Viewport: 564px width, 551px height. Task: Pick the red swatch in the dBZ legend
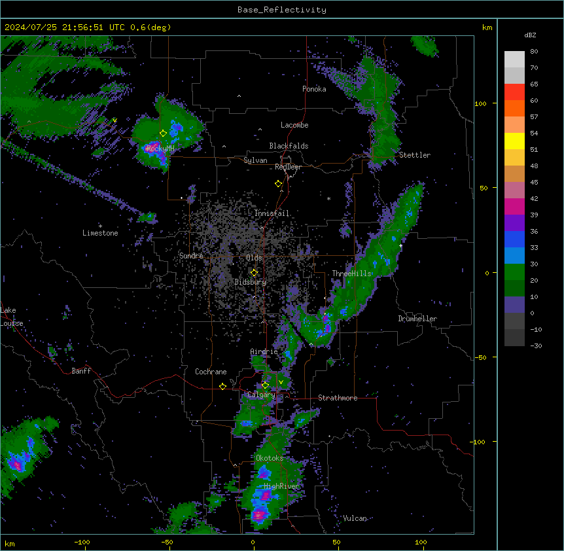coord(514,92)
